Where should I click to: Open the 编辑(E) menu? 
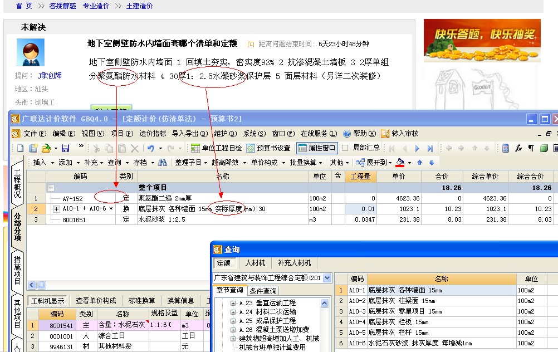click(x=64, y=134)
